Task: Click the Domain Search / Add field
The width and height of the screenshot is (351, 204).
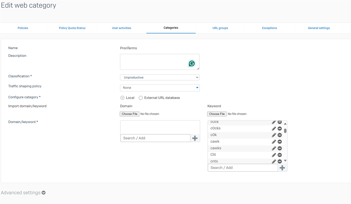Action: point(155,138)
